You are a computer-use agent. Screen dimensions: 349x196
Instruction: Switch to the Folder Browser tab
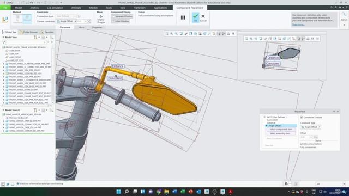28,32
